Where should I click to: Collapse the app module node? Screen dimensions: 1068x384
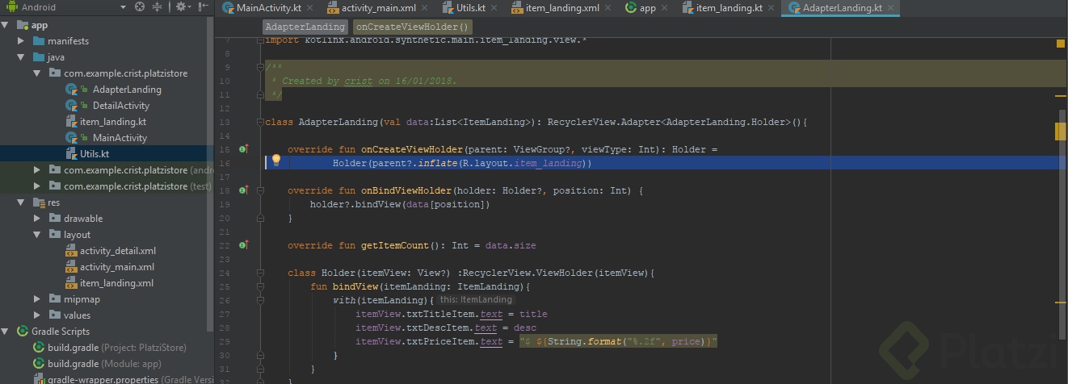[x=6, y=25]
